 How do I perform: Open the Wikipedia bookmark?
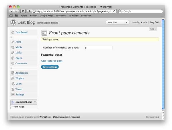coord(61,16)
